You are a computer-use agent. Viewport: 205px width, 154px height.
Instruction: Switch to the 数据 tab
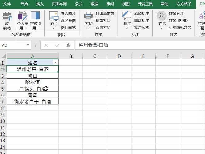[x=94, y=4]
